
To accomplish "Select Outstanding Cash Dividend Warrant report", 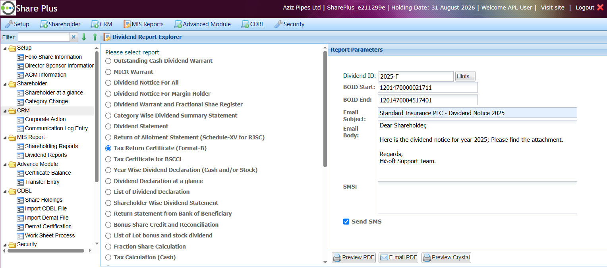I will tap(108, 61).
